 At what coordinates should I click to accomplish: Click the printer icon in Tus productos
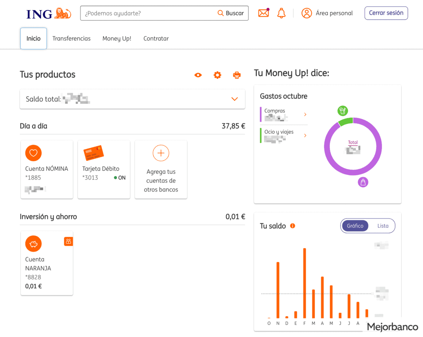click(237, 75)
